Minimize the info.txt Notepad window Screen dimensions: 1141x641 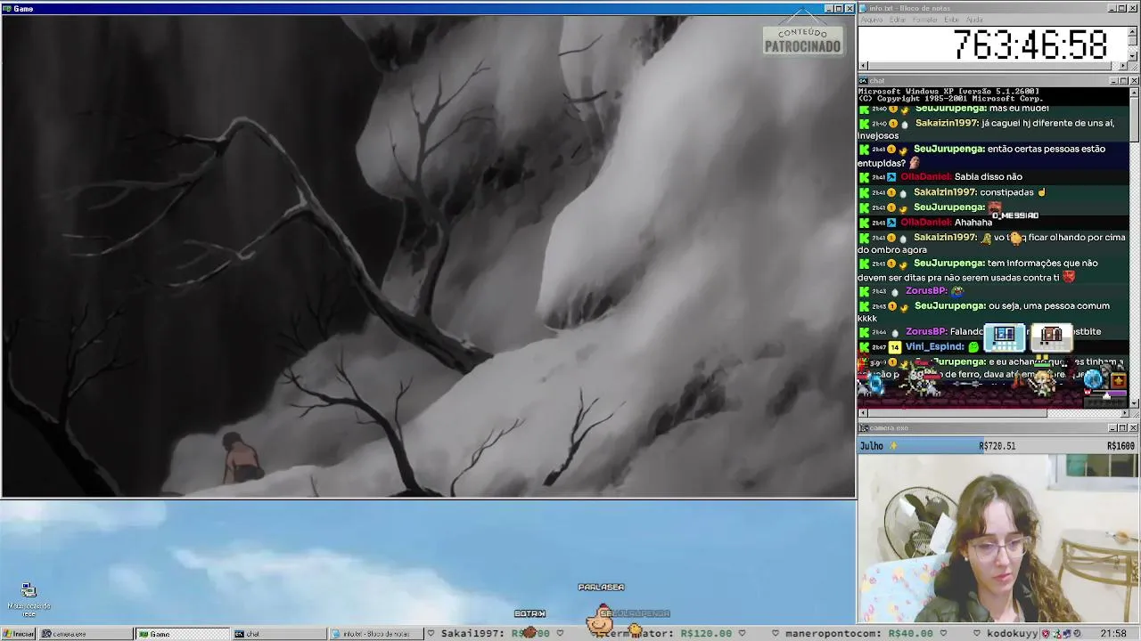(1112, 8)
